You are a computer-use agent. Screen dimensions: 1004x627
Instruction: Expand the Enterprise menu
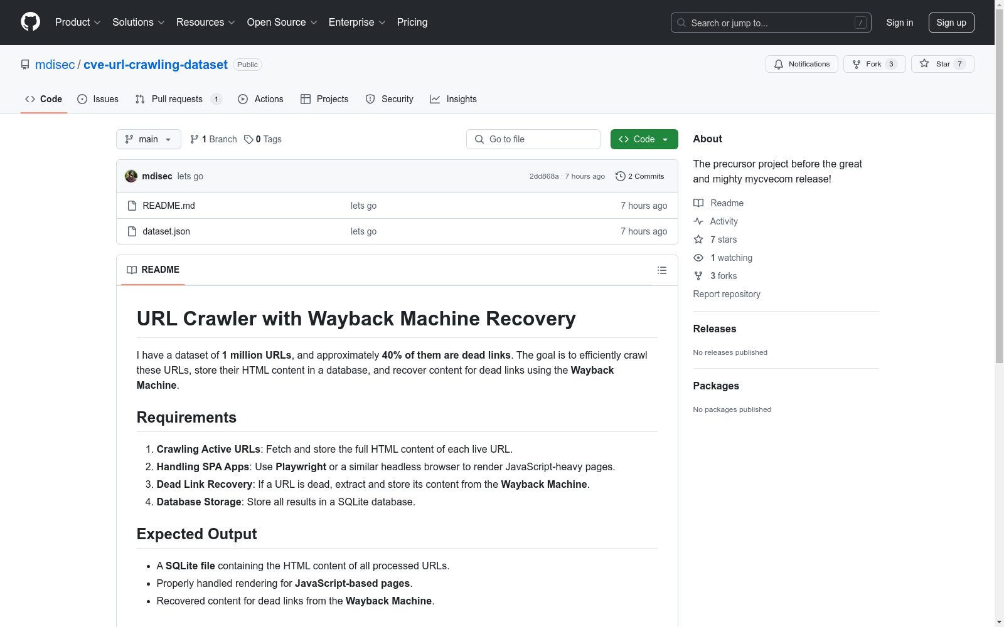click(357, 22)
